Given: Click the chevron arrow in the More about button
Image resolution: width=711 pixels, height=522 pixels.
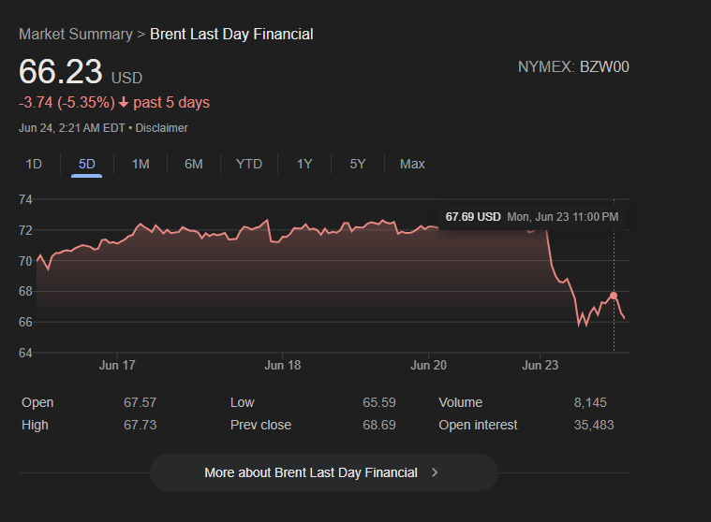Looking at the screenshot, I should pos(435,472).
